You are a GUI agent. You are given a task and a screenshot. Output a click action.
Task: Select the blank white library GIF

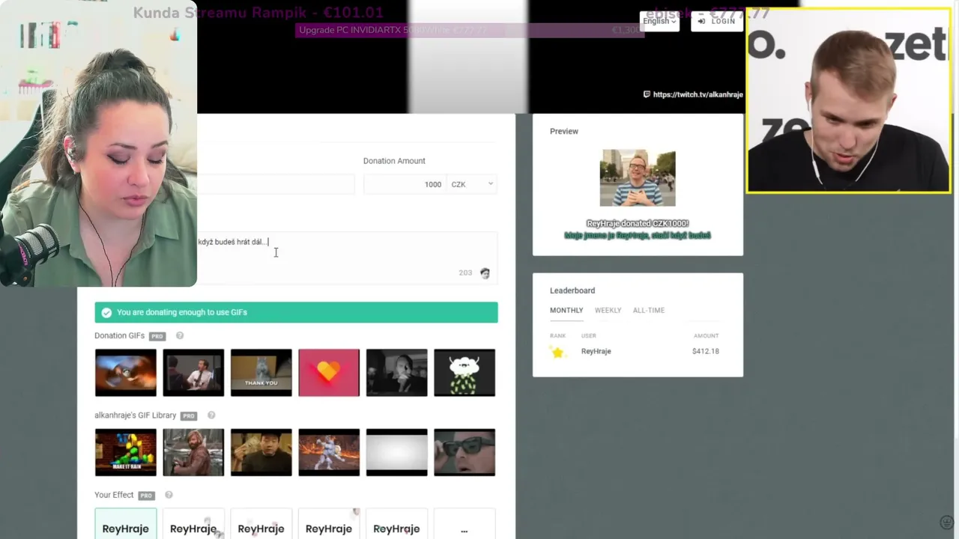397,452
